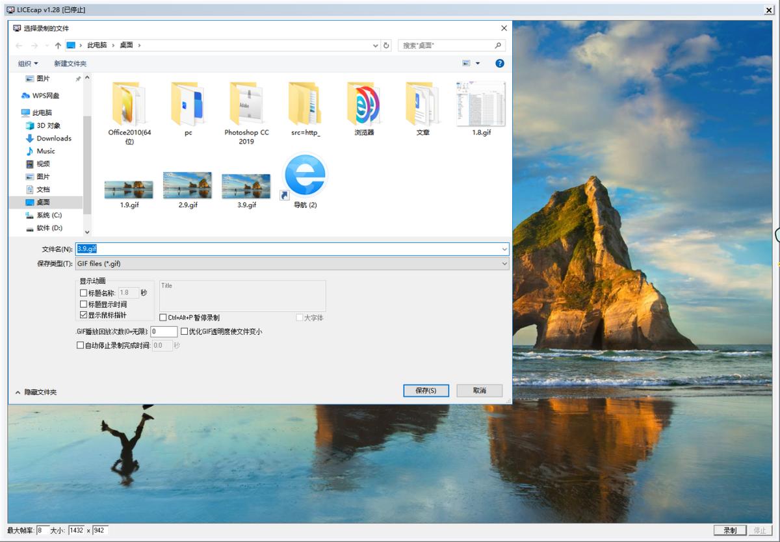The image size is (780, 542).
Task: Click 新建文件夹 to create folder
Action: 70,63
